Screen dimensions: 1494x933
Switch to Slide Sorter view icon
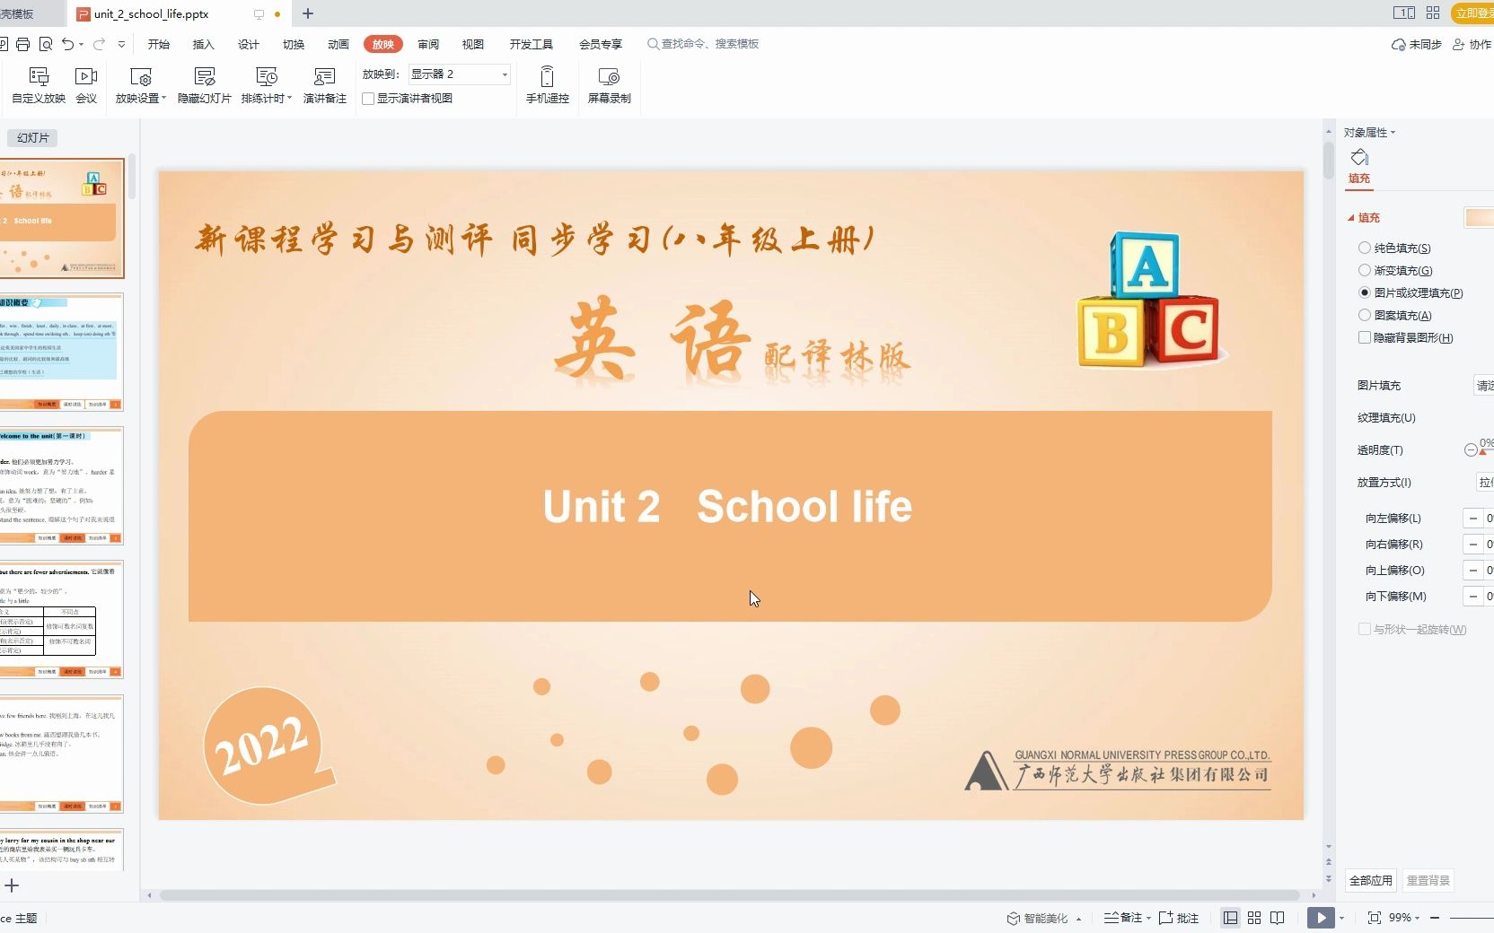(1254, 918)
